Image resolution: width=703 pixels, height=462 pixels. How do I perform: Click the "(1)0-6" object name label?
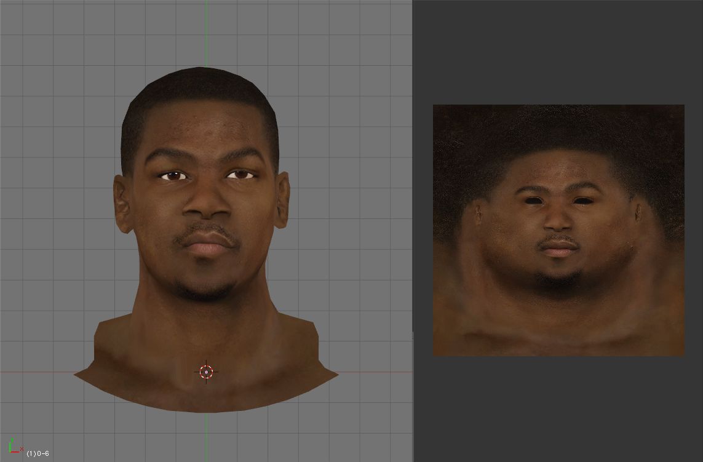(x=38, y=453)
